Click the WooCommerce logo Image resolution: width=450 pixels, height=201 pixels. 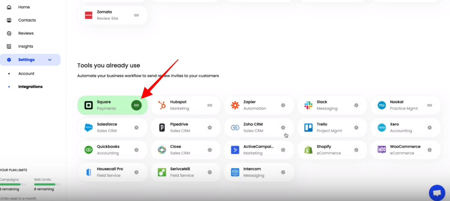[x=382, y=150]
